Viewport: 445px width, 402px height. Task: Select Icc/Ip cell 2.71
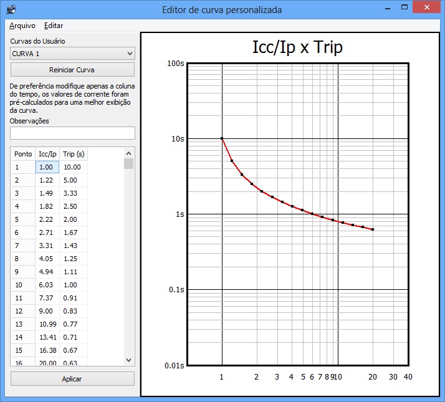coord(47,232)
